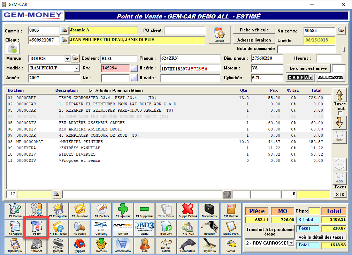Open Maint. Prév. clipboard
The image size is (352, 255).
coord(231,228)
